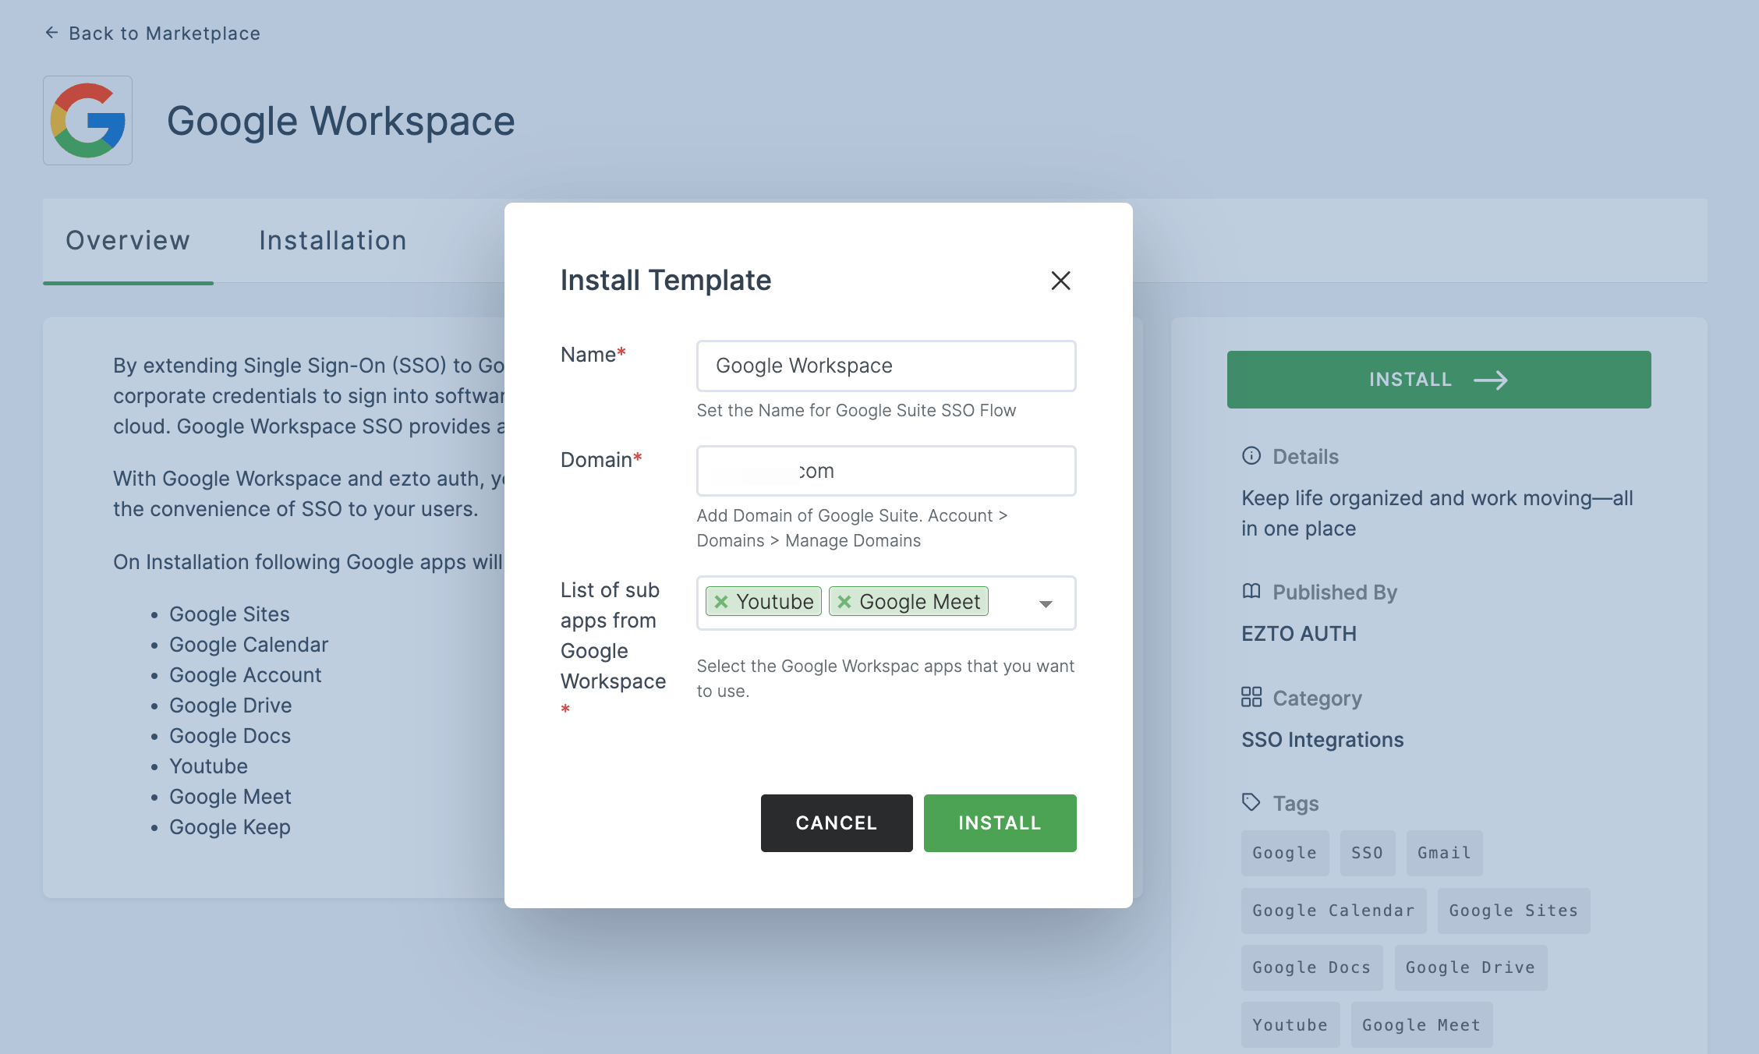Remove Youtube tag from sub apps
The image size is (1759, 1054).
(x=721, y=600)
